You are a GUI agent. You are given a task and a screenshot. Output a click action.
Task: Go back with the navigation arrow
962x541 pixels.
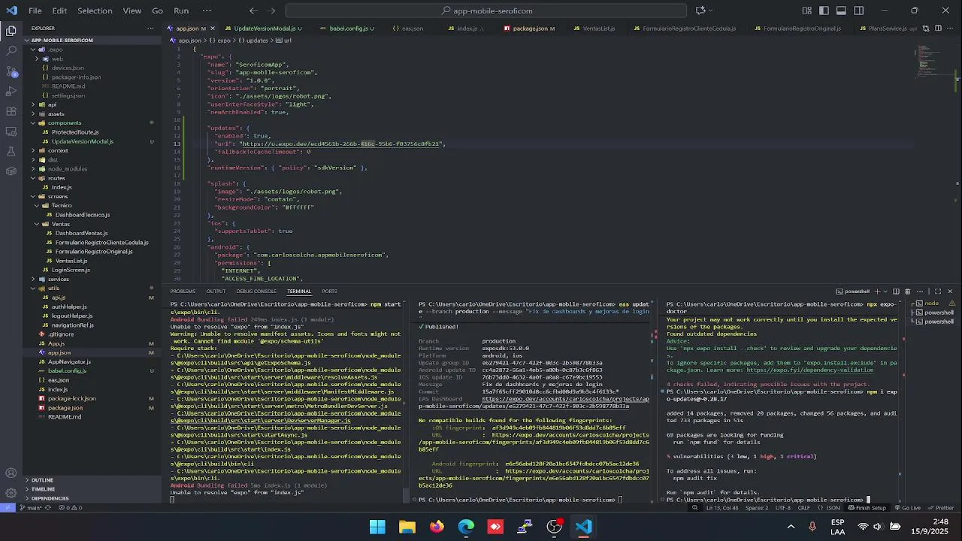click(x=253, y=11)
